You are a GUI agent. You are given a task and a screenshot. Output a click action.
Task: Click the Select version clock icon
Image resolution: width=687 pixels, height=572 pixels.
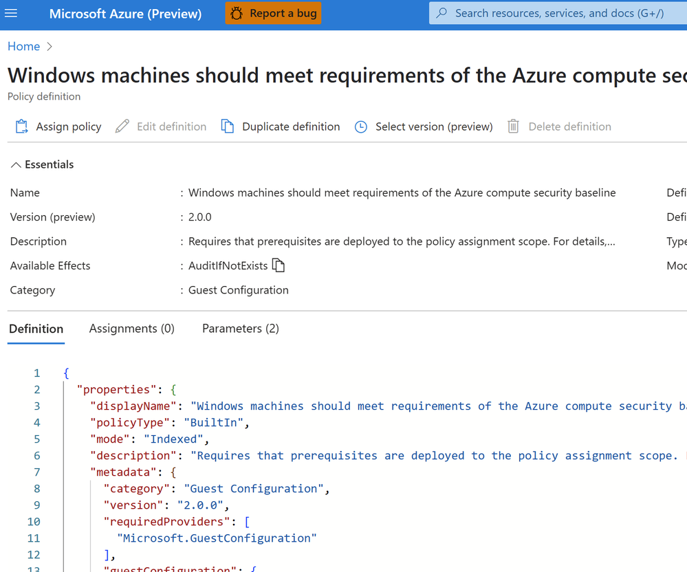click(360, 127)
